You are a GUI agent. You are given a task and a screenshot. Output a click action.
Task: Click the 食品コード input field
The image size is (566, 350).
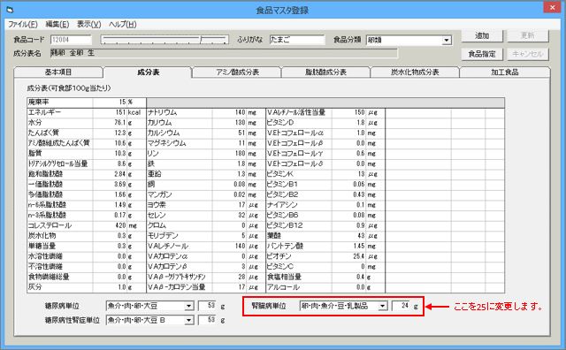[x=71, y=40]
